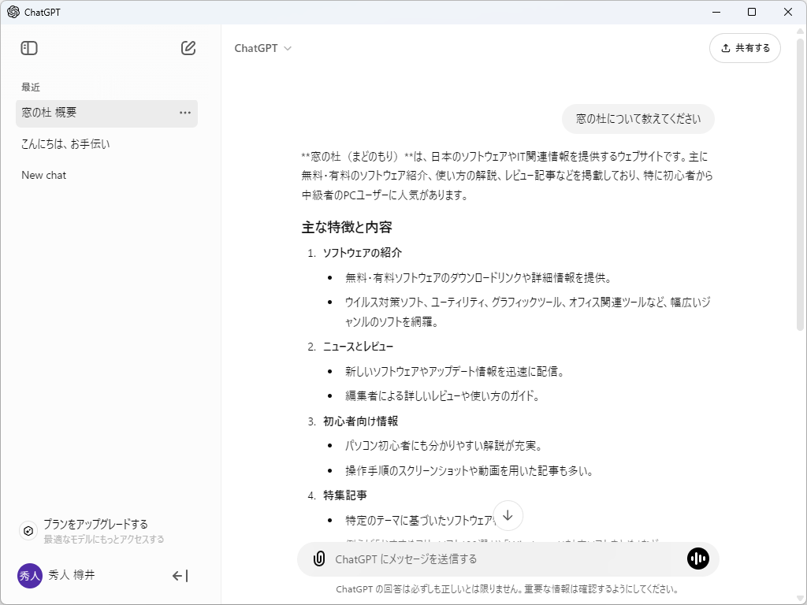The width and height of the screenshot is (807, 605).
Task: Toggle the sidebar with the panel icon
Action: point(28,47)
